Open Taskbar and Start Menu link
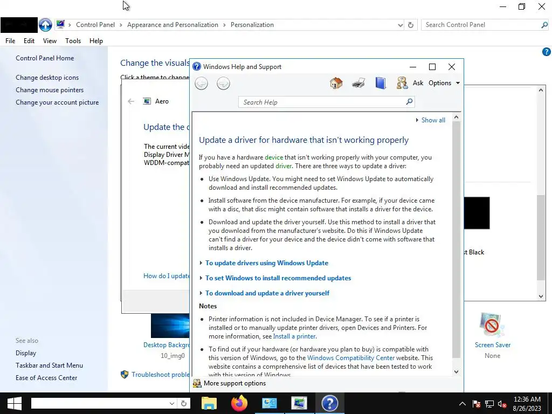This screenshot has height=414, width=552. pos(49,365)
